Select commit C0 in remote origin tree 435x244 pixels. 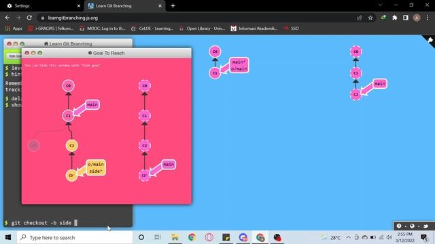(x=356, y=52)
